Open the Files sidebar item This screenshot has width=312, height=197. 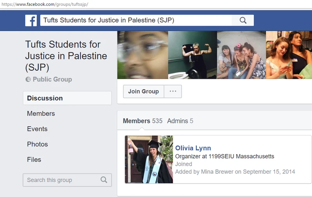coord(34,160)
